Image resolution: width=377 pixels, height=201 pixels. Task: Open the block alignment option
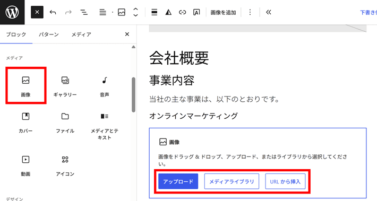click(155, 12)
